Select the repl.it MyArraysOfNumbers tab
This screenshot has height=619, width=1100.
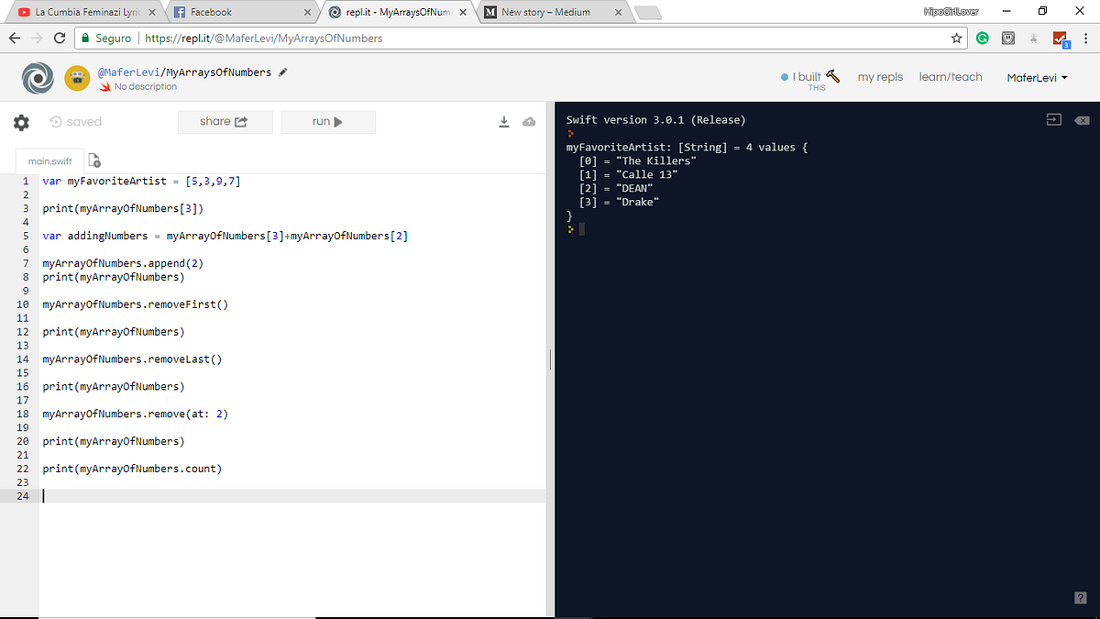[x=399, y=13]
